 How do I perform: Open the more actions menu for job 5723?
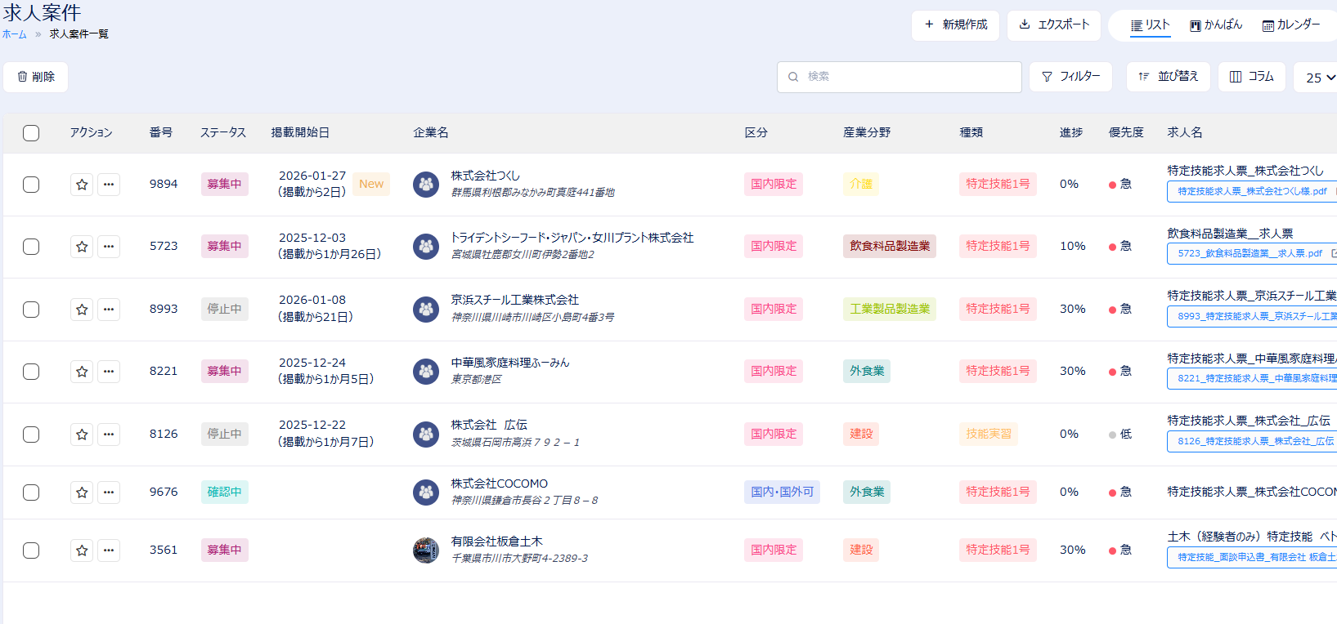(109, 247)
